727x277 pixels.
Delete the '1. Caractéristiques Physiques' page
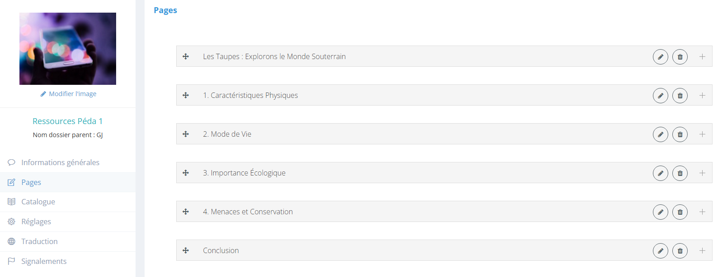(680, 96)
